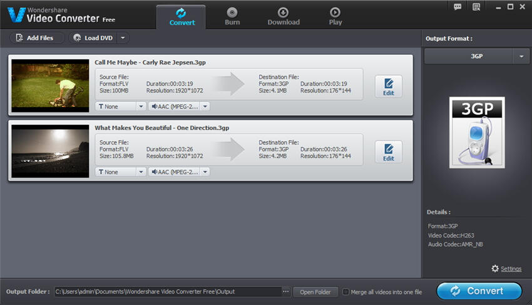
Task: Click the Settings gear icon
Action: click(x=495, y=268)
